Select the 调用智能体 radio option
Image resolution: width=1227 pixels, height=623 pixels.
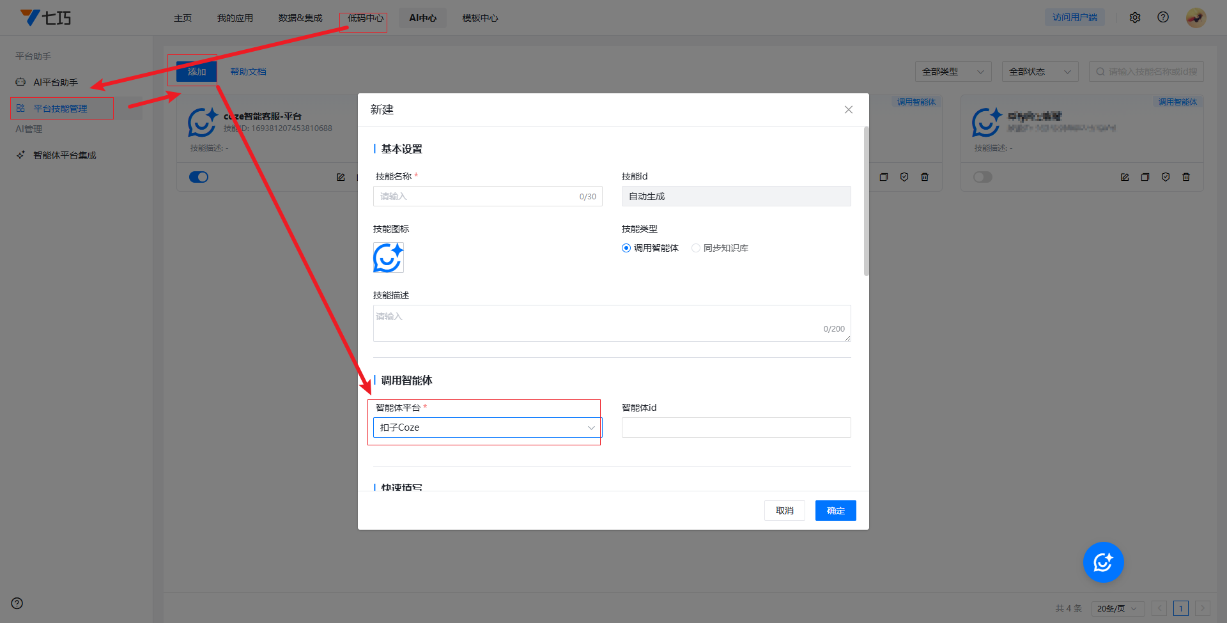[626, 248]
